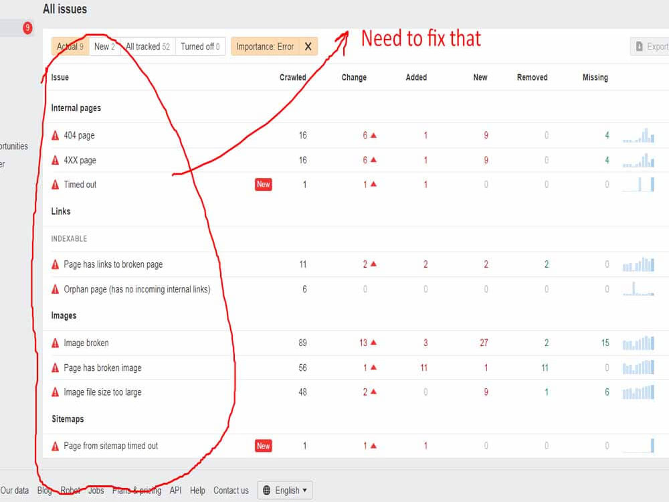Open Image file size too large sparkline
The image size is (669, 502).
tap(638, 392)
